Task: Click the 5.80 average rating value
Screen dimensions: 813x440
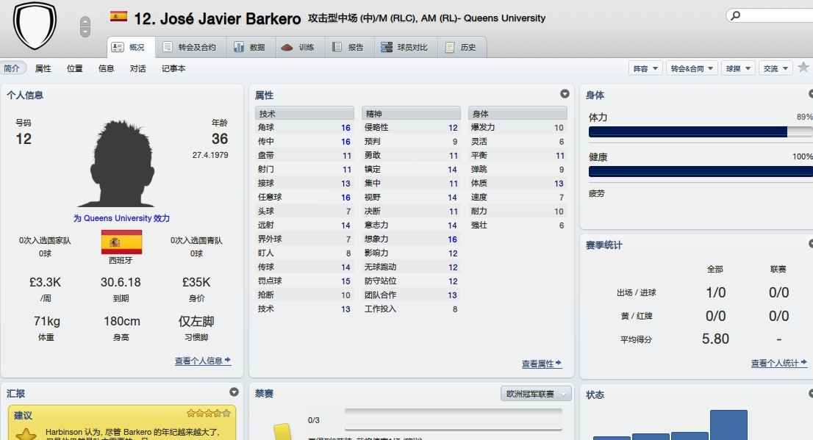Action: [x=715, y=339]
